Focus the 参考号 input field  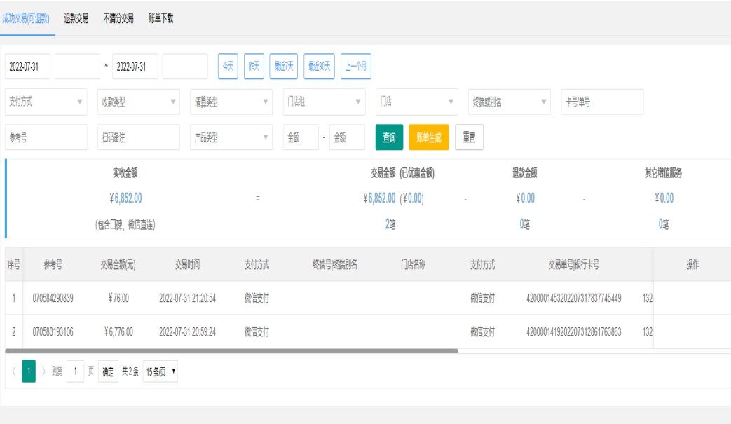(x=46, y=138)
